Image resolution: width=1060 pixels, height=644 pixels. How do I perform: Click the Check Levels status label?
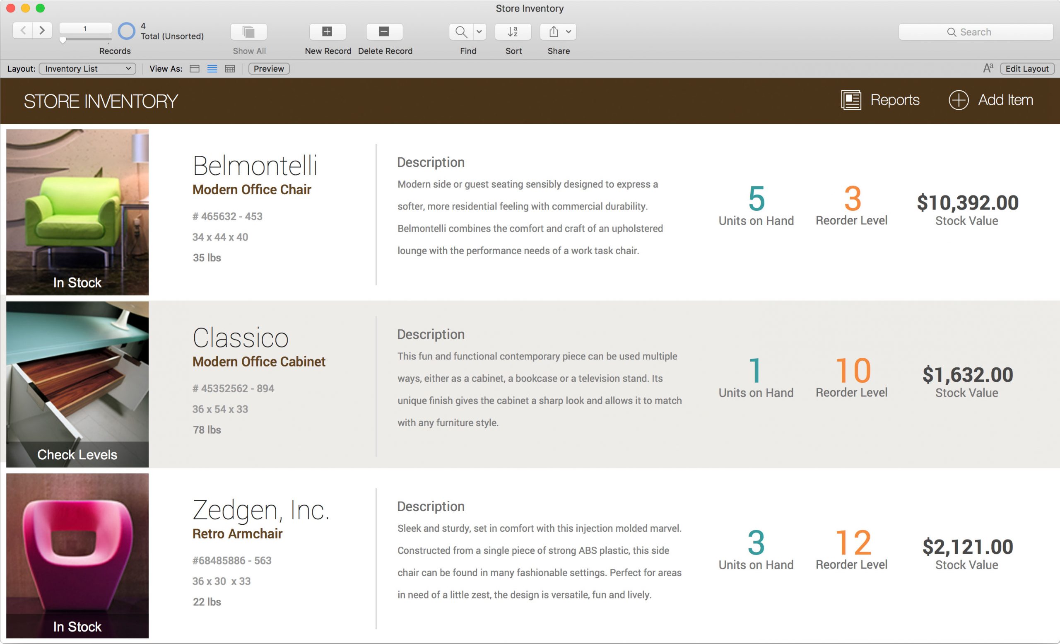tap(77, 455)
